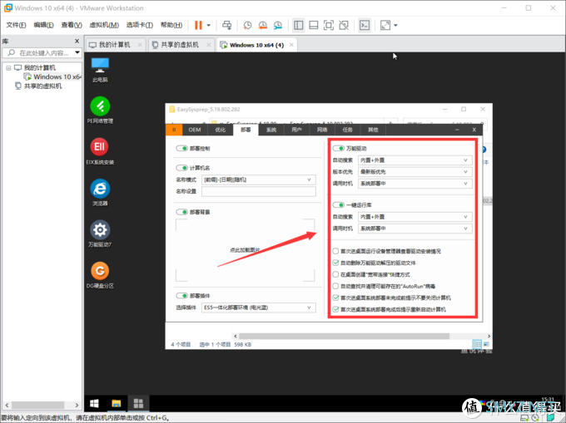Uncheck 自动删除万能驱动解压的驱动文件 checkbox
The image size is (566, 423).
click(x=335, y=263)
